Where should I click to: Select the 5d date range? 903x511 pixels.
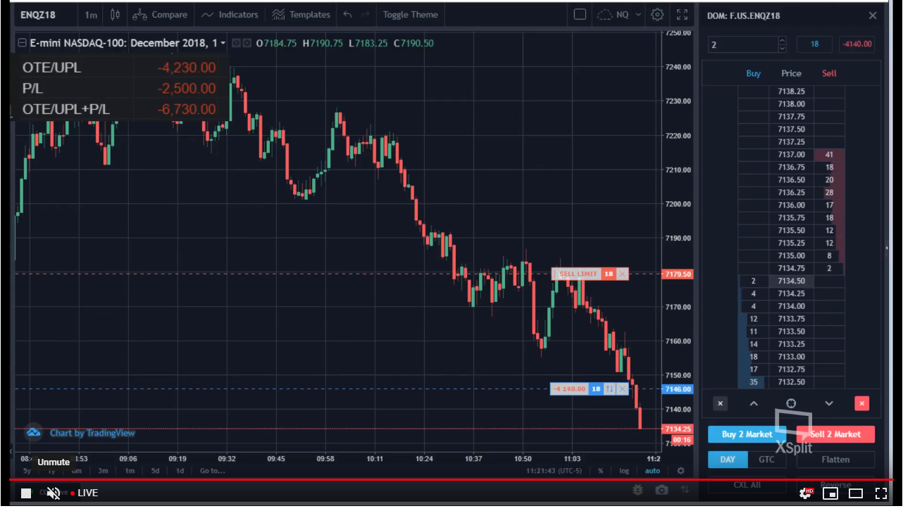pos(155,471)
